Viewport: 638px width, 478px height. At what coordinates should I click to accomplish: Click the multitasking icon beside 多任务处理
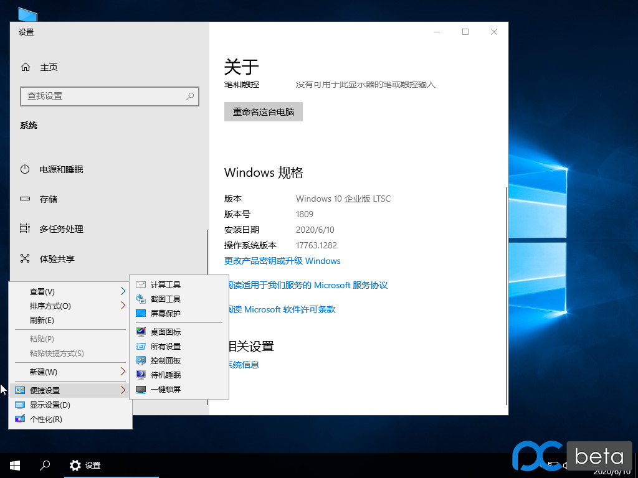click(x=25, y=228)
